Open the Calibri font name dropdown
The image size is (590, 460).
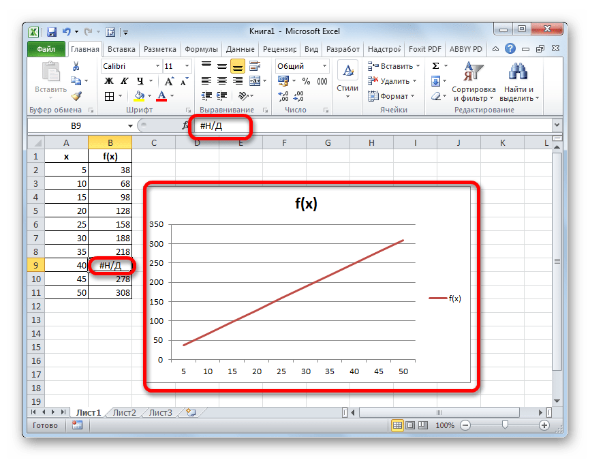click(156, 66)
